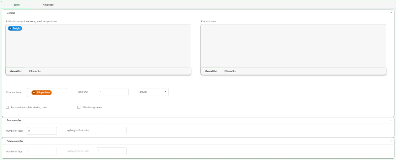Open the Day(s) time unit dropdown
Image resolution: width=396 pixels, height=160 pixels.
tap(153, 92)
